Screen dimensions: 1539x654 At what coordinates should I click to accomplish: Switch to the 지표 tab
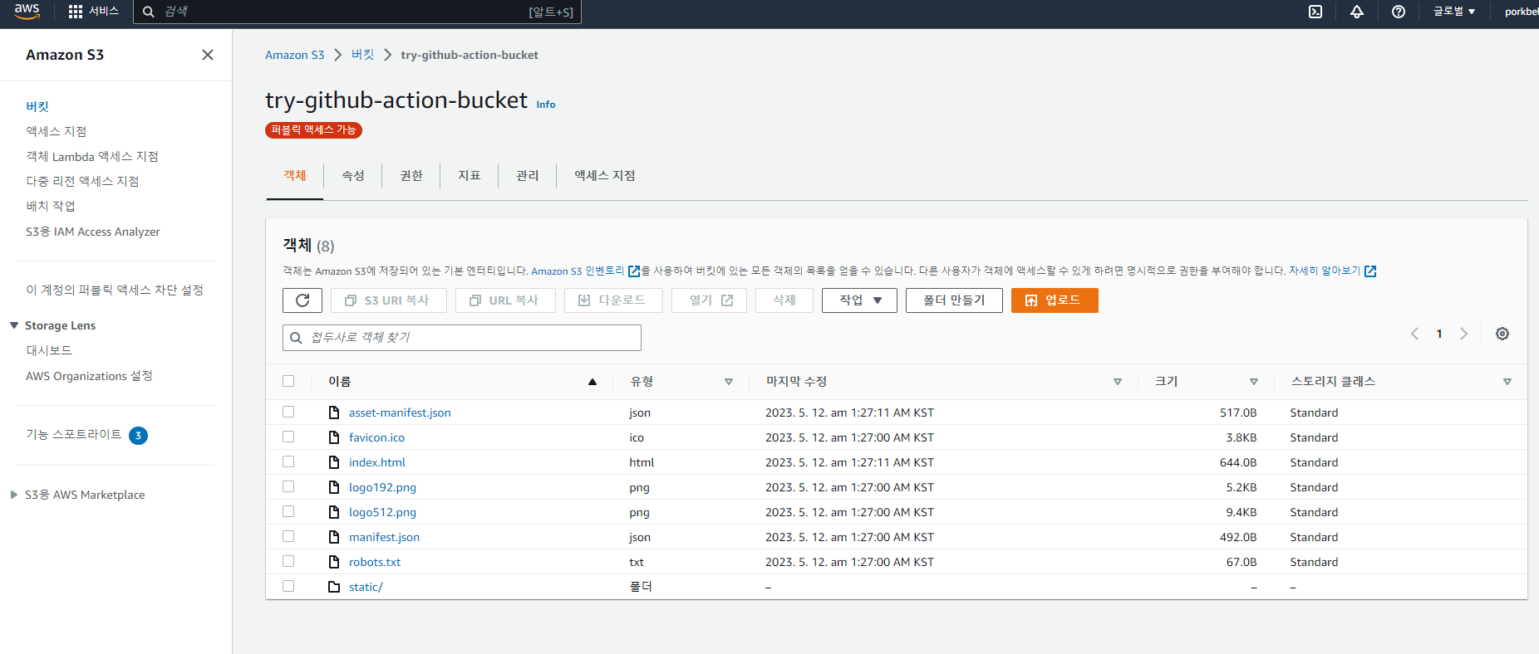tap(470, 176)
